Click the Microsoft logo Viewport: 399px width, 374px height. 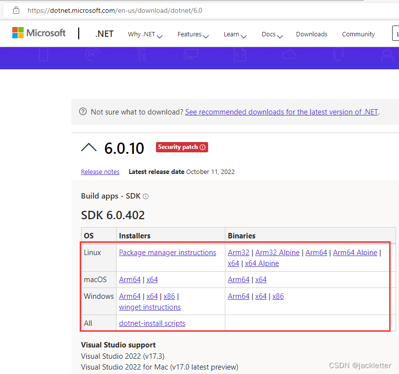[x=39, y=33]
